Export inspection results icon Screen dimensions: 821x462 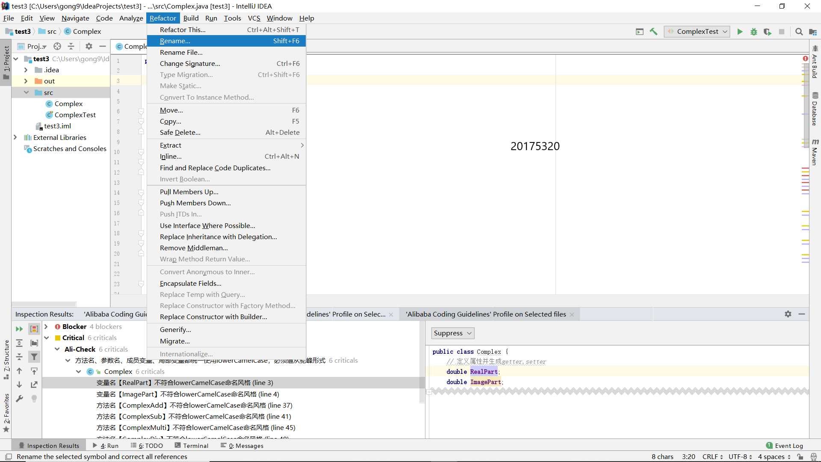34,385
